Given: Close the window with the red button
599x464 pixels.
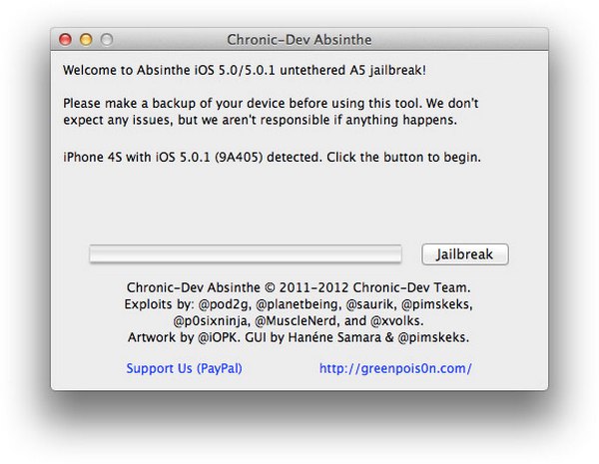Looking at the screenshot, I should tap(65, 39).
